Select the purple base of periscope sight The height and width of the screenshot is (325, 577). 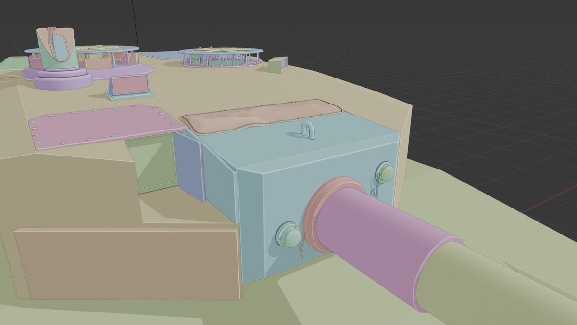(63, 78)
